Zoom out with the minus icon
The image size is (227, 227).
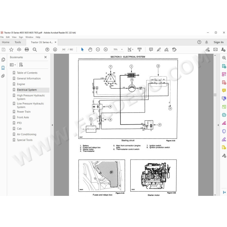[x=98, y=50]
